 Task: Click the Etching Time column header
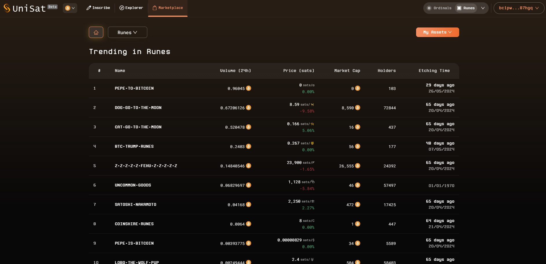click(x=434, y=71)
